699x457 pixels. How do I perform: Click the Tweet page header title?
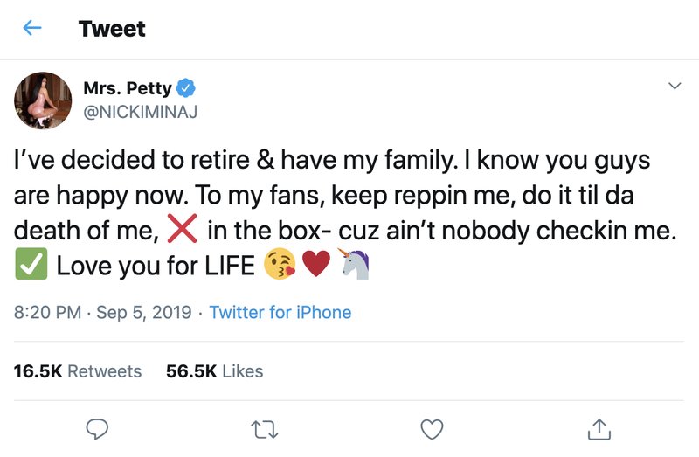point(110,29)
